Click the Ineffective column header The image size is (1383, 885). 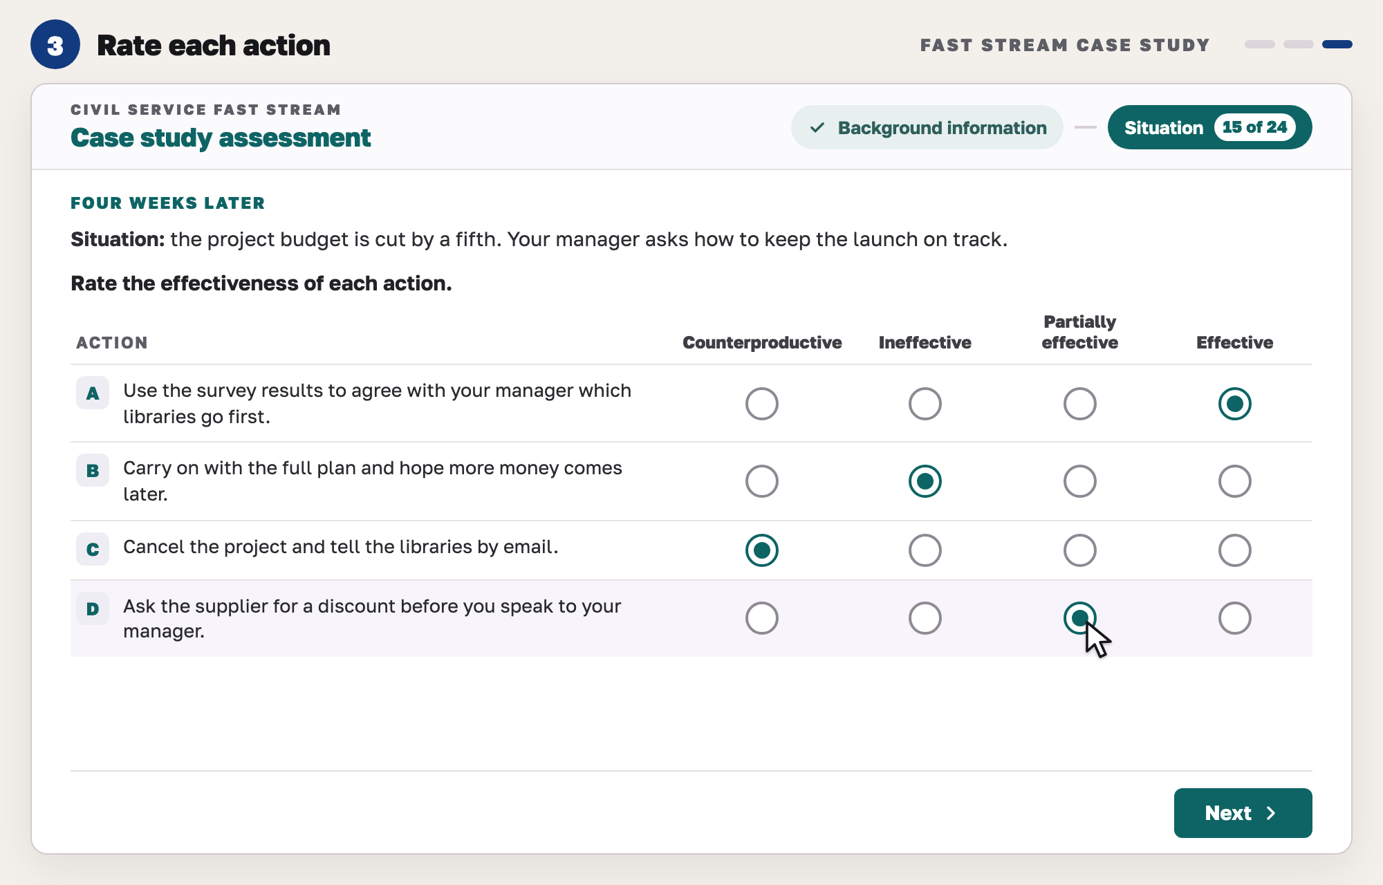tap(925, 343)
